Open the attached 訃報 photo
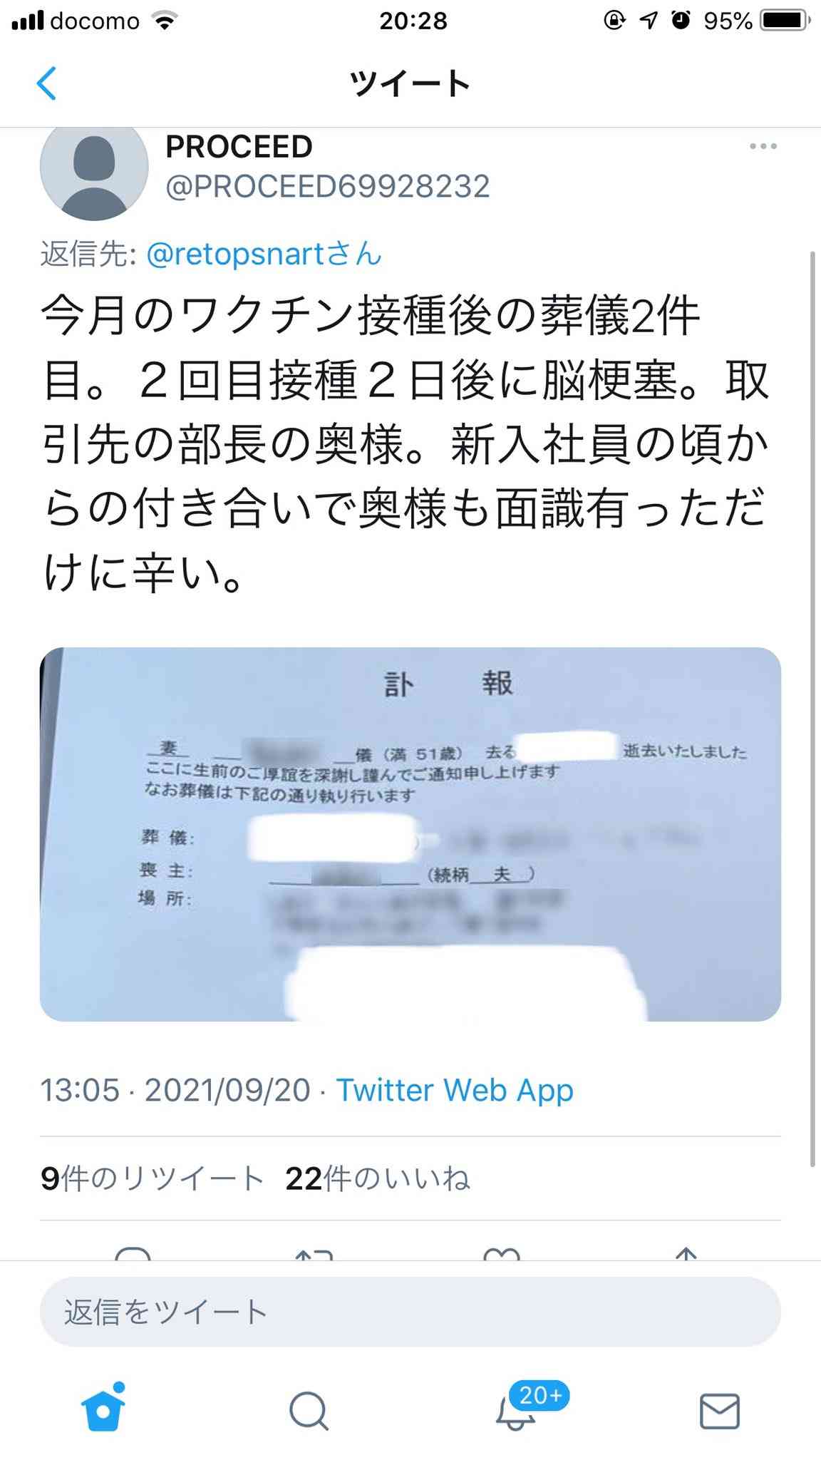Image resolution: width=821 pixels, height=1460 pixels. (410, 834)
